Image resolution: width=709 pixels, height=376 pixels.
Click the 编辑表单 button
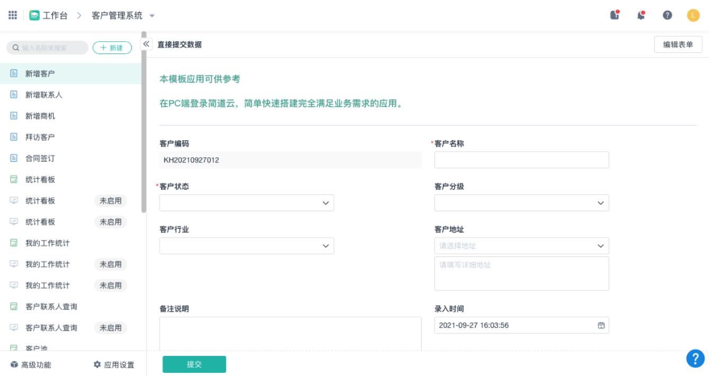click(x=678, y=44)
